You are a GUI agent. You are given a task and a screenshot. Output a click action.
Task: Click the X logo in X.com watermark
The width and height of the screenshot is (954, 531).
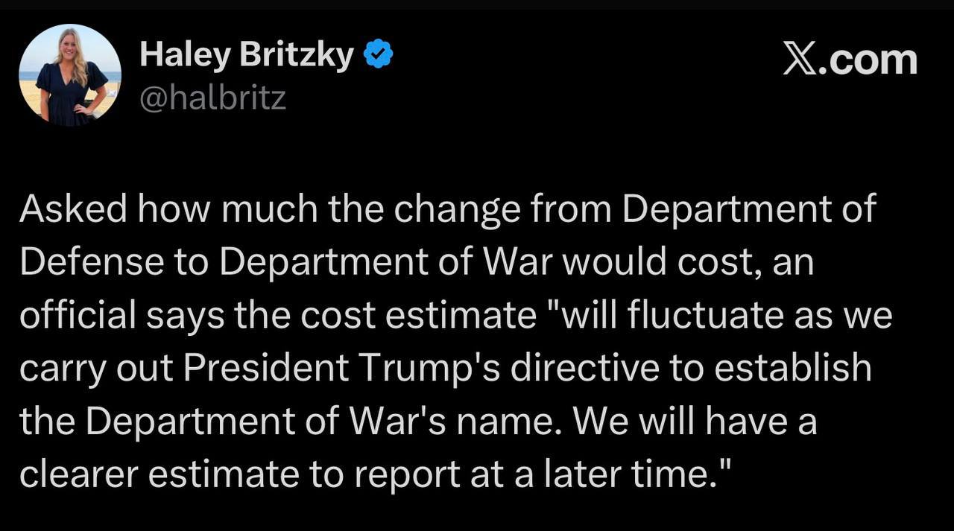(x=800, y=60)
